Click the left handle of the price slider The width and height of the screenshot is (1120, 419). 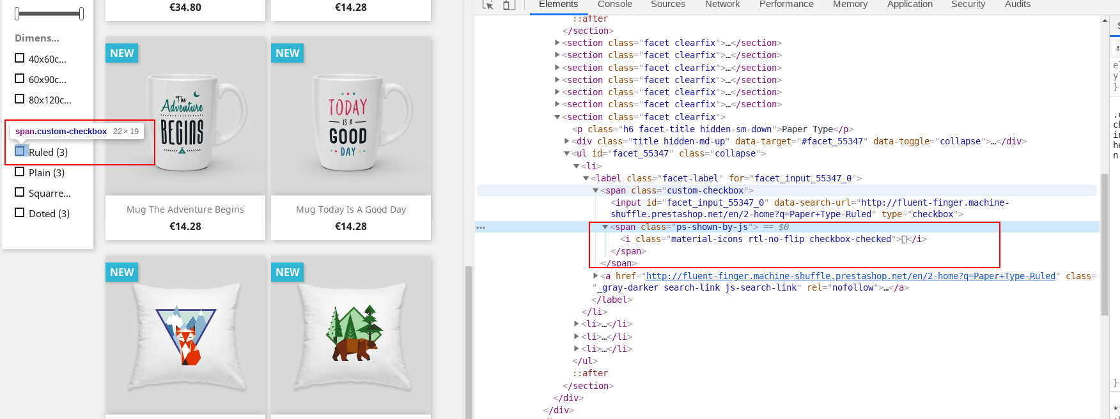pyautogui.click(x=17, y=13)
